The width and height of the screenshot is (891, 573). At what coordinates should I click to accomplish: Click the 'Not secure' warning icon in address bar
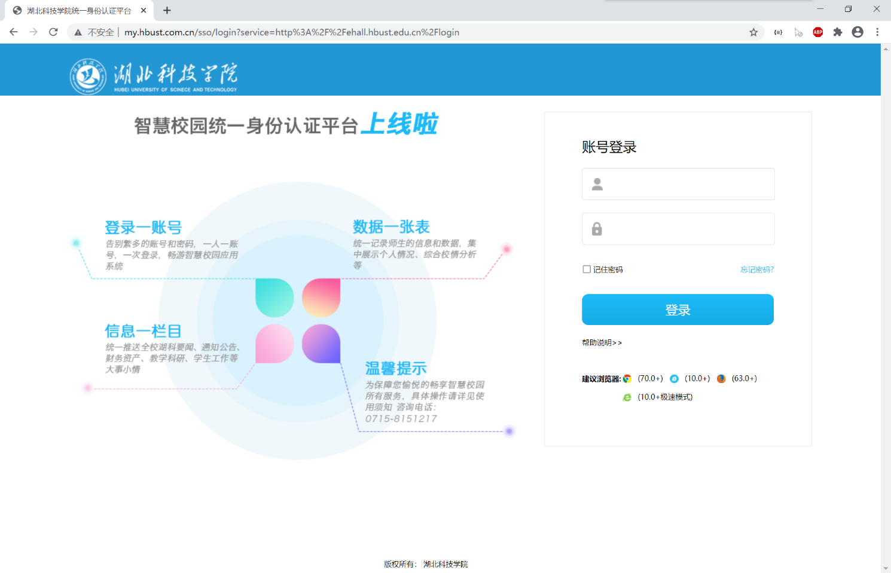click(78, 32)
